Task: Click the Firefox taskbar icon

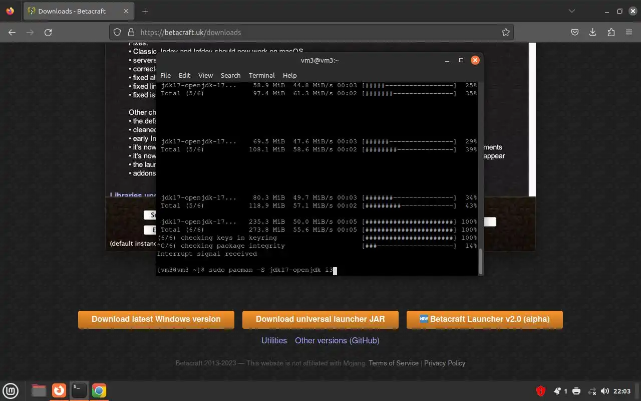Action: [59, 390]
